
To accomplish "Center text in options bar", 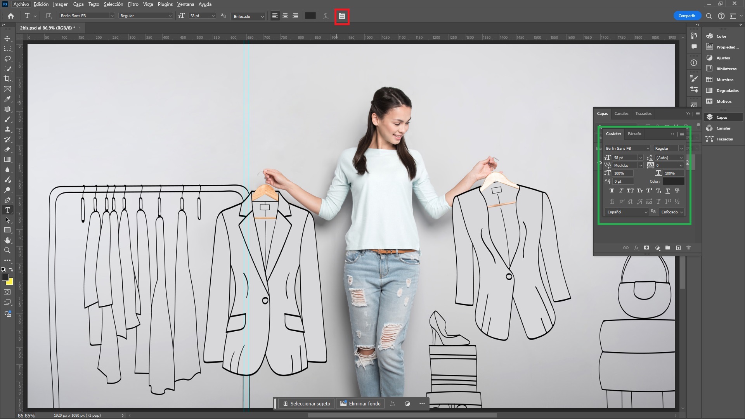I will (285, 16).
